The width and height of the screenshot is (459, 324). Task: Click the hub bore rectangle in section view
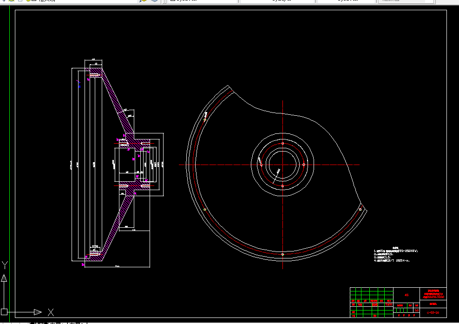coord(127,160)
